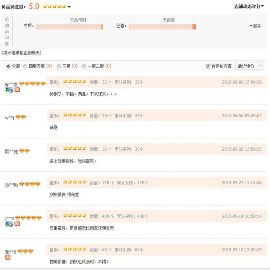
Task: Uncheck the 有评价内容 checkbox
Action: (208, 66)
